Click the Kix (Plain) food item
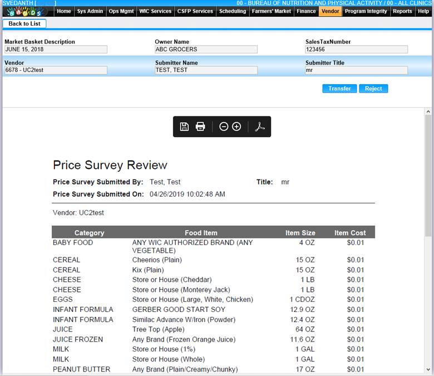434x376 pixels. 148,270
